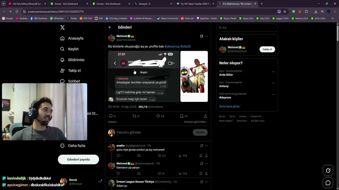The image size is (339, 190).
Task: Click the browser address bar URL
Action: pos(56,12)
